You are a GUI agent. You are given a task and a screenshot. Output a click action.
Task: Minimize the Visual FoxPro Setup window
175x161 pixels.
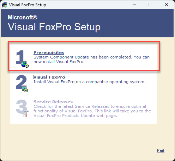tap(134, 5)
